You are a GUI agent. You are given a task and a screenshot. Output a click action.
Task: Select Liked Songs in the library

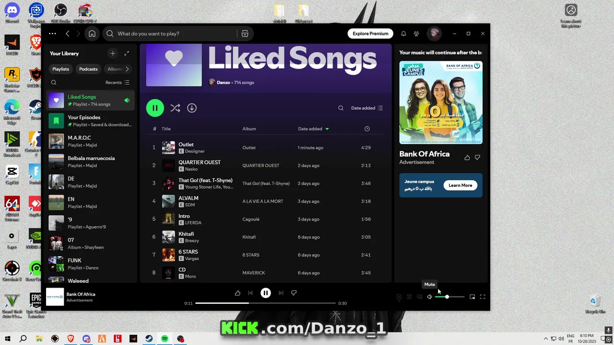pos(91,100)
